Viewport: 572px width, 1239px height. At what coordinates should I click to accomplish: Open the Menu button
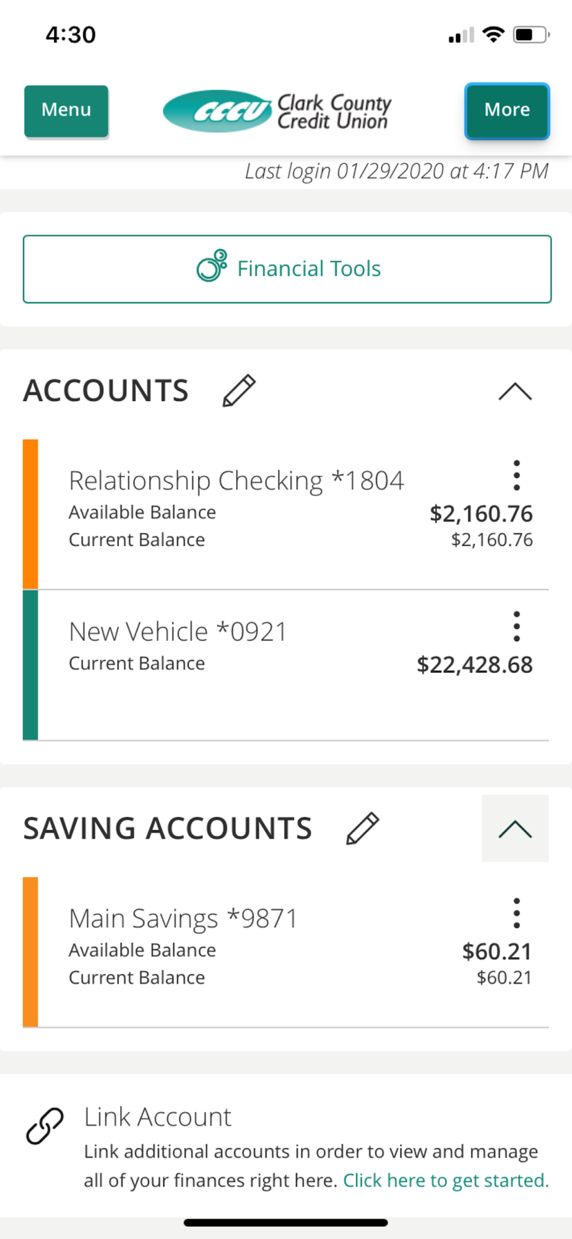(x=66, y=111)
